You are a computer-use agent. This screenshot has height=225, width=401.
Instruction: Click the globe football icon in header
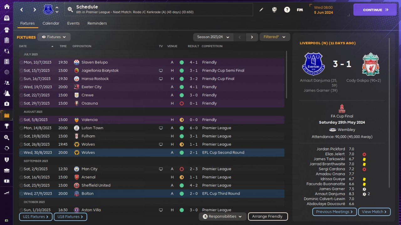coord(274,10)
